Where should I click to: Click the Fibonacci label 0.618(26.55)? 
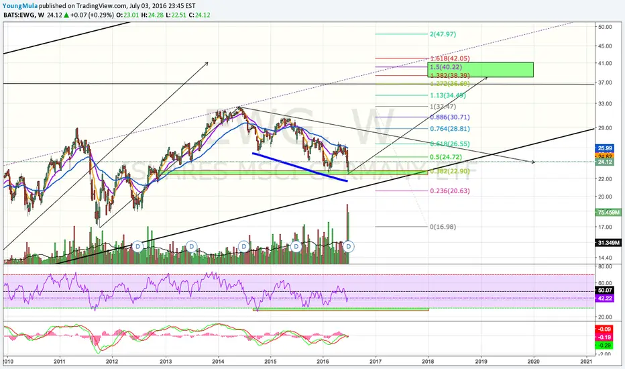pyautogui.click(x=450, y=144)
